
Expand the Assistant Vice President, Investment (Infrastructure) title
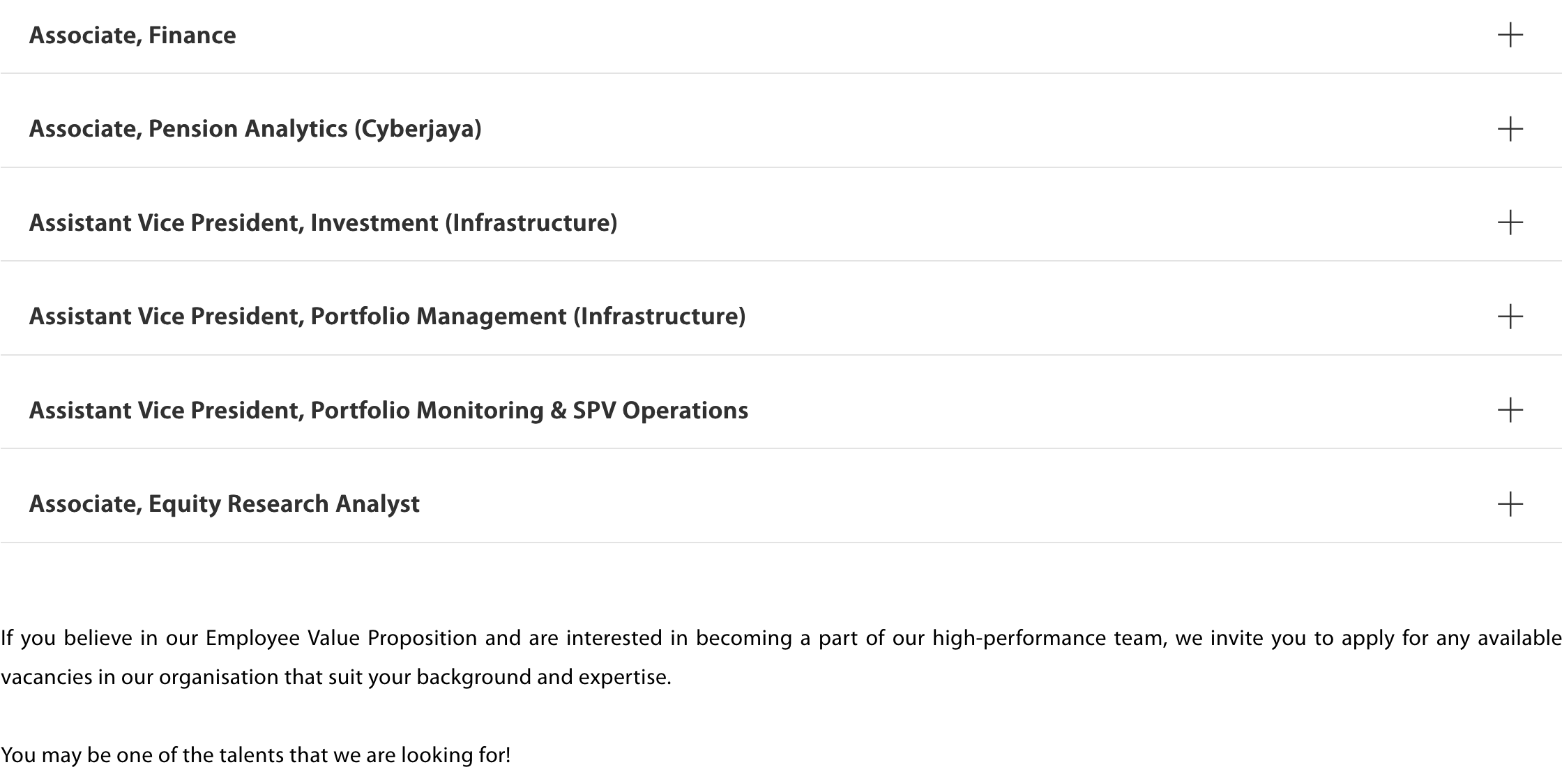(323, 223)
